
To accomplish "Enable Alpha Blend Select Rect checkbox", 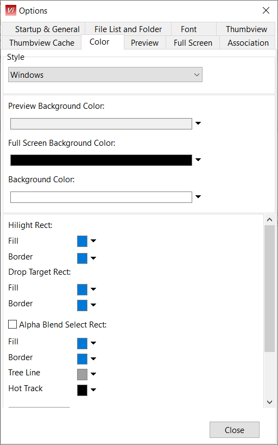I will 12,324.
